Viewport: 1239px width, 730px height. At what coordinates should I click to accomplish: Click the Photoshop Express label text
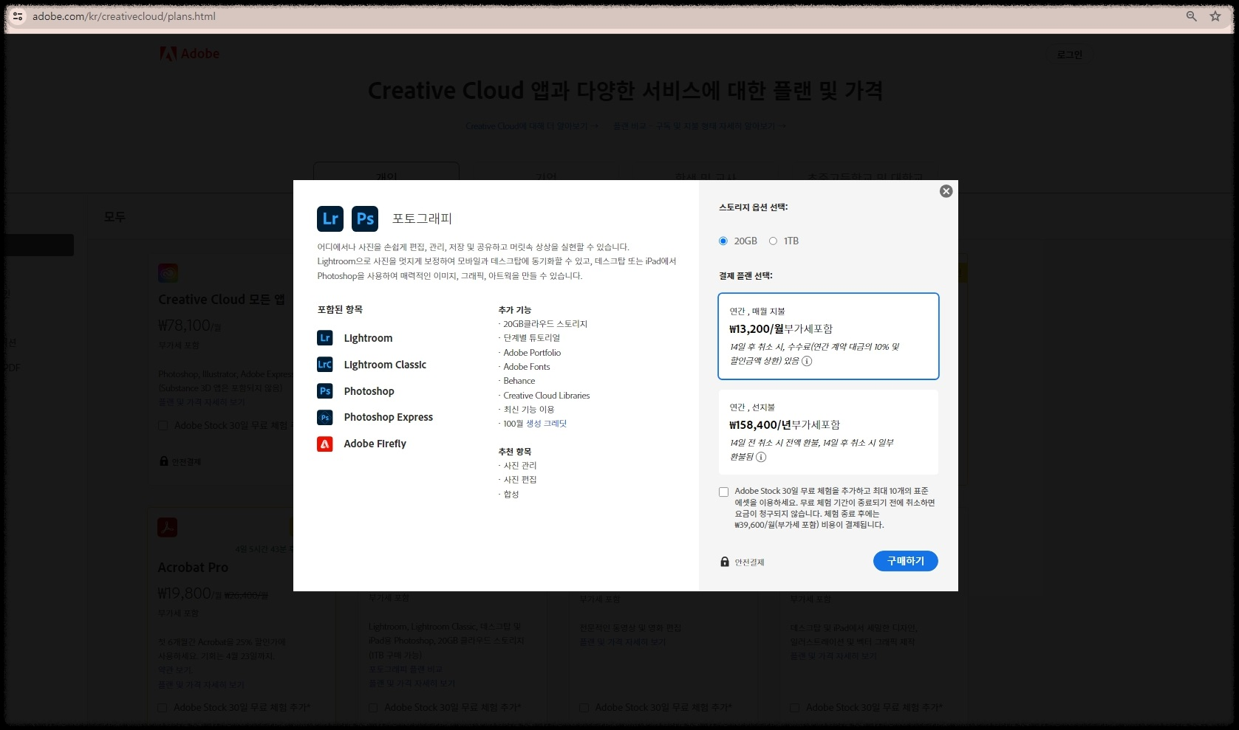[389, 417]
